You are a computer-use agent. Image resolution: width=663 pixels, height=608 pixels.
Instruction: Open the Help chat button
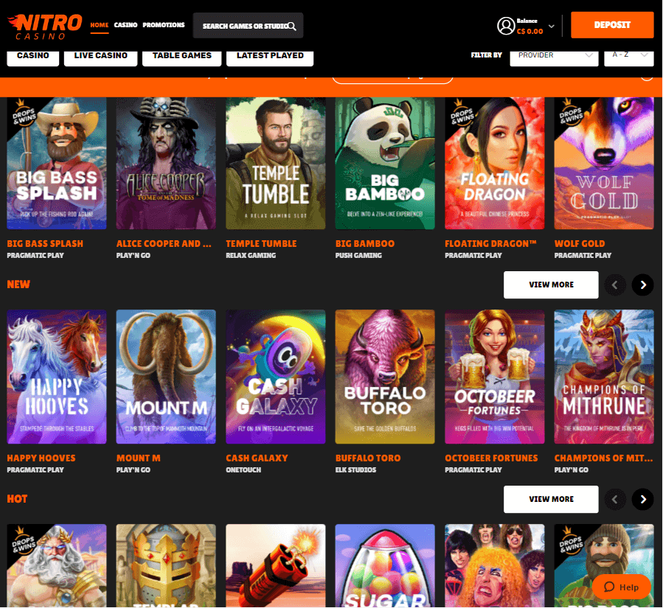[x=621, y=587]
